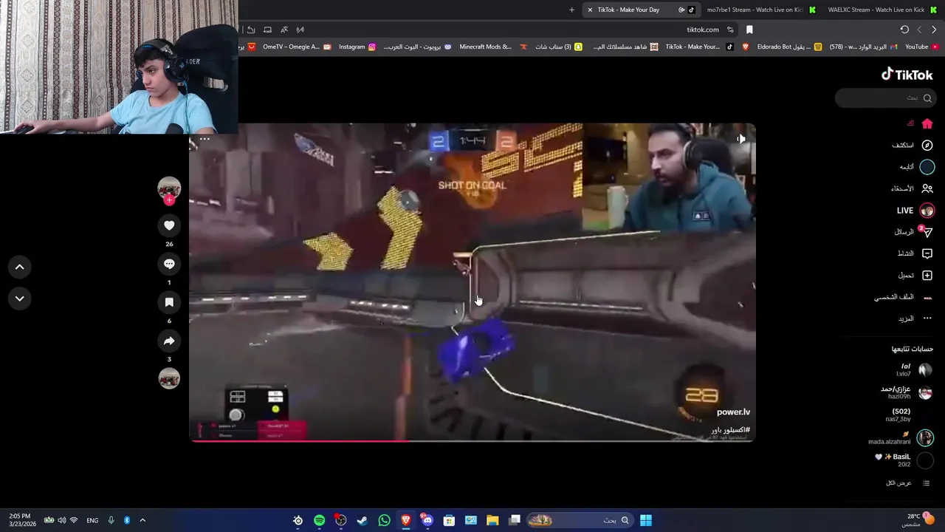Open YouTube bookmark

[x=922, y=47]
